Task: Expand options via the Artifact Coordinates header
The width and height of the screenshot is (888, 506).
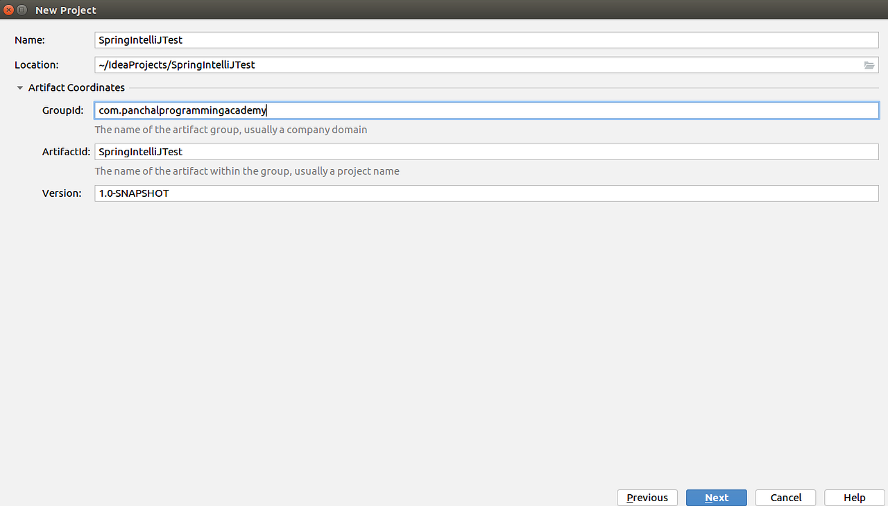Action: (x=76, y=87)
